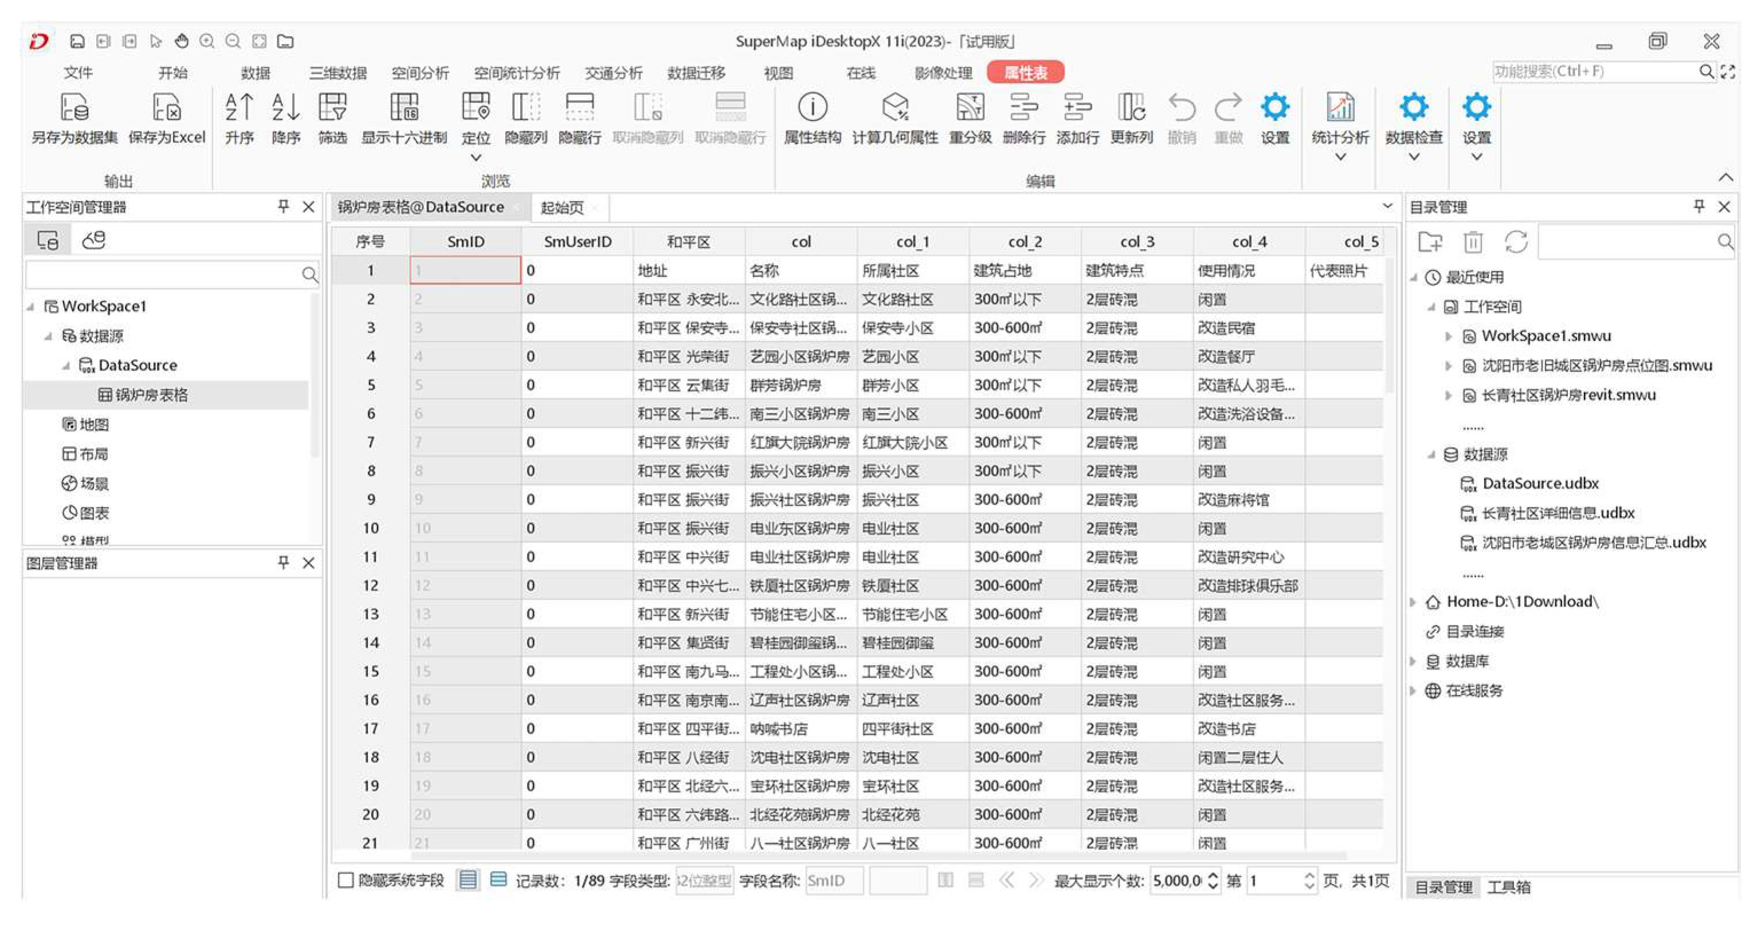
Task: Switch to the Toolbox (工具箱) panel tab
Action: point(1508,887)
